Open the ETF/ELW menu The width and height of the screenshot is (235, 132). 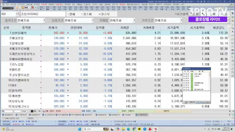pos(21,4)
